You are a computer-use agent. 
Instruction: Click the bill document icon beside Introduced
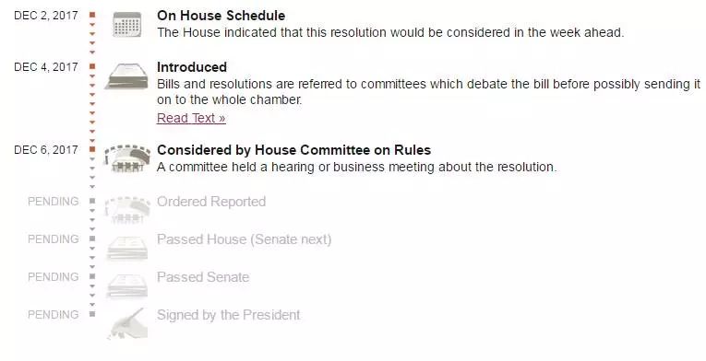point(127,76)
